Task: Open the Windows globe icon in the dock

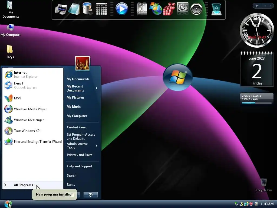Action: click(x=156, y=8)
